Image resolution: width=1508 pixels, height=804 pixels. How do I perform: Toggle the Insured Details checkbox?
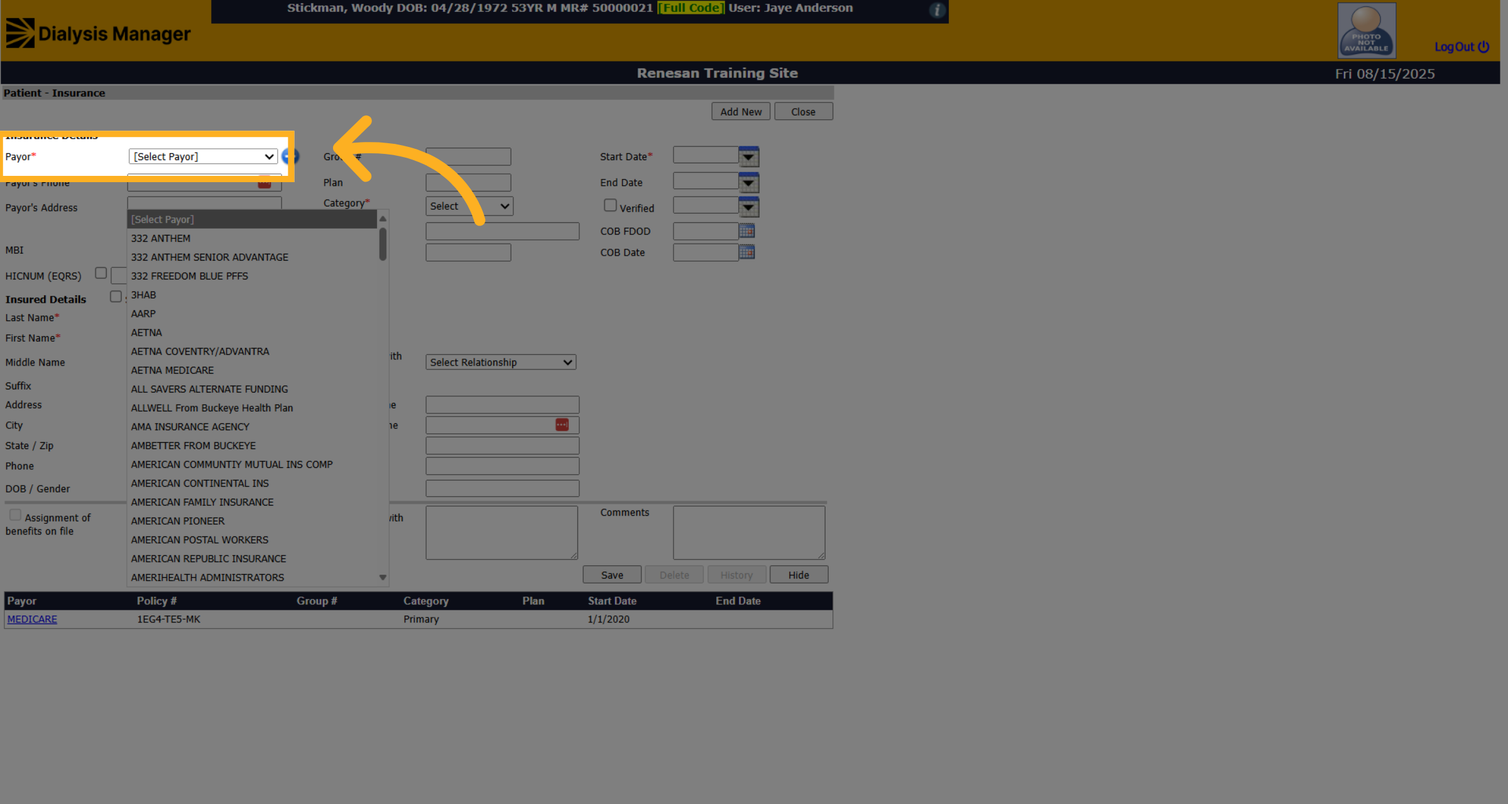pyautogui.click(x=116, y=296)
